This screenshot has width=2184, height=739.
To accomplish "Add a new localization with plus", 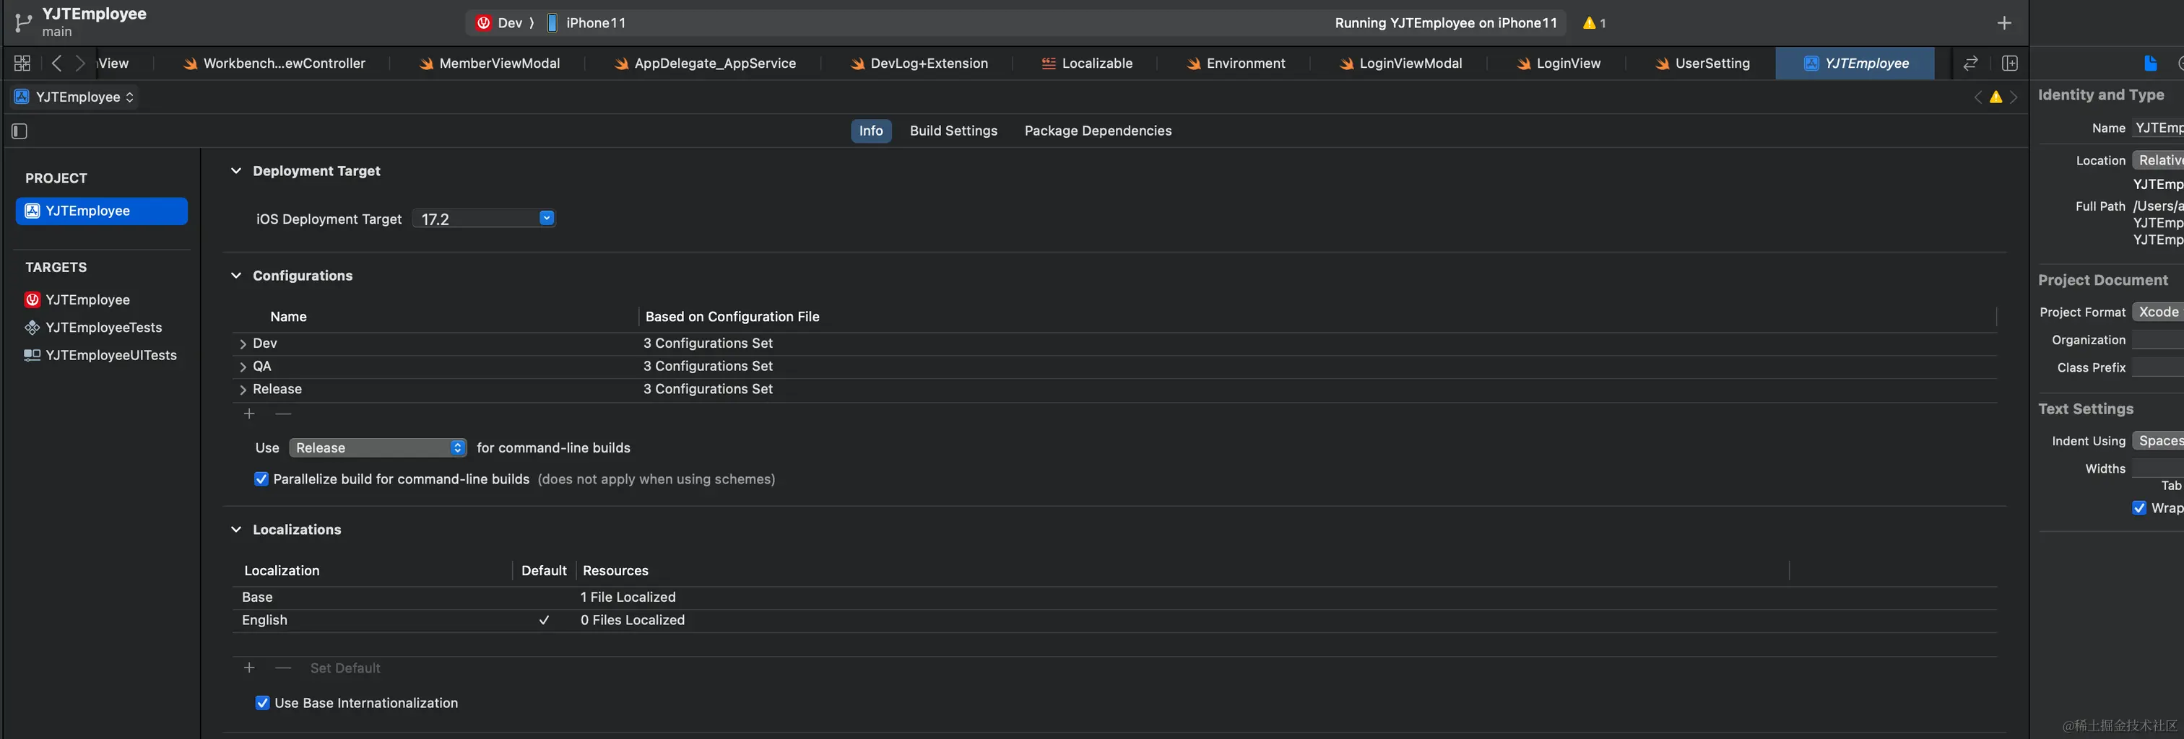I will (x=249, y=668).
